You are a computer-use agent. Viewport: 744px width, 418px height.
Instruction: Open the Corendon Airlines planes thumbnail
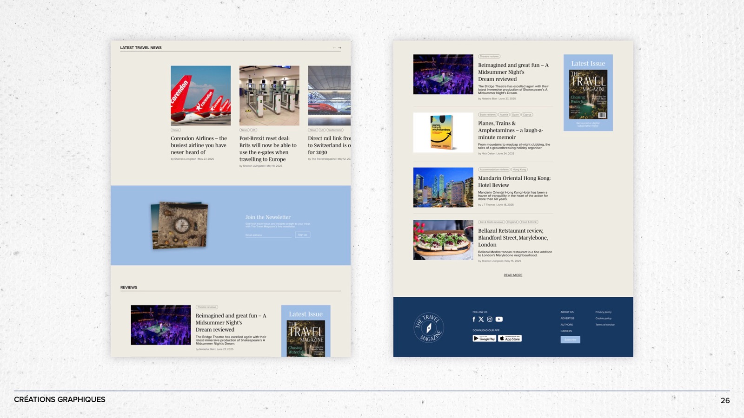(x=200, y=95)
